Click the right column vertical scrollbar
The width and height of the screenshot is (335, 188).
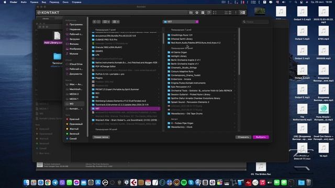(x=239, y=52)
